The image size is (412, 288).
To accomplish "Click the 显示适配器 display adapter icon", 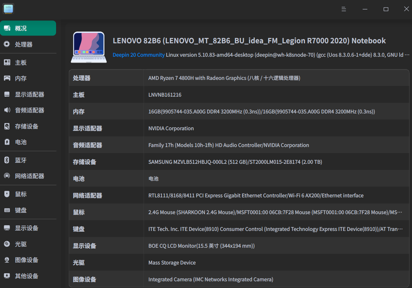I will tap(7, 94).
